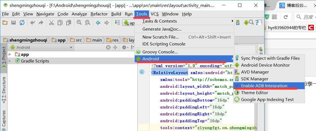Open AVD Manager from submenu
Viewport: 316px width, 131px height.
[269, 72]
